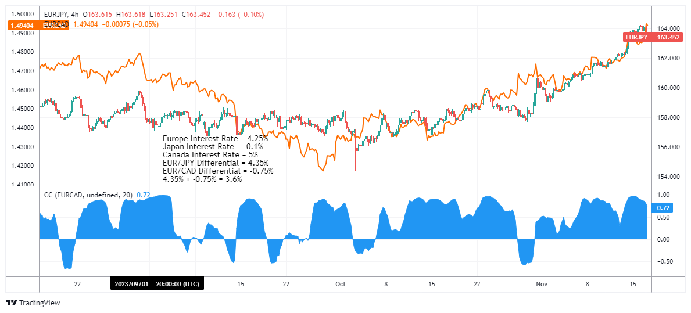This screenshot has height=313, width=691.
Task: Click the 1.00 level on correlation axis
Action: click(664, 195)
